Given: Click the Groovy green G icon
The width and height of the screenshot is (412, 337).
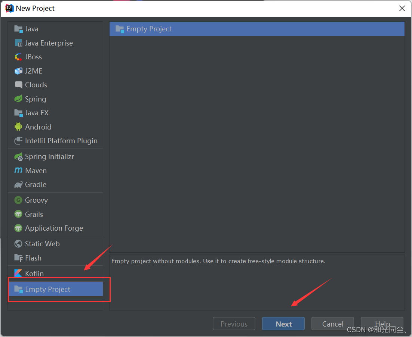Looking at the screenshot, I should click(18, 200).
